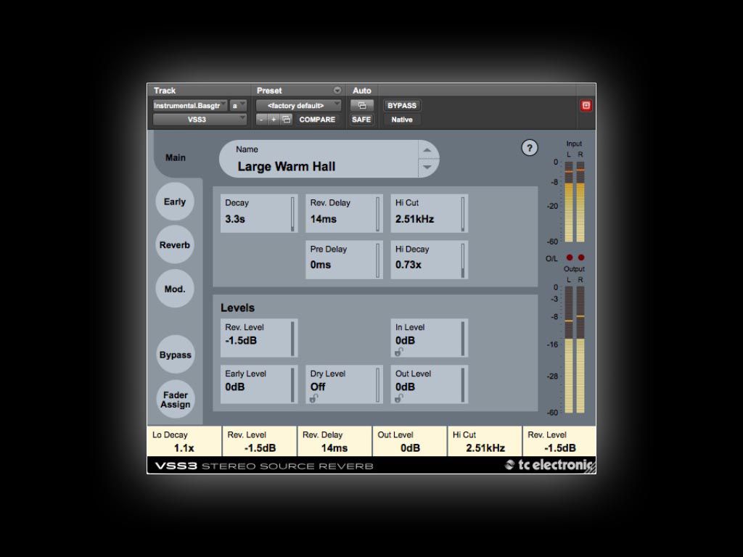Open the help question mark icon
This screenshot has height=557, width=743.
(x=529, y=148)
